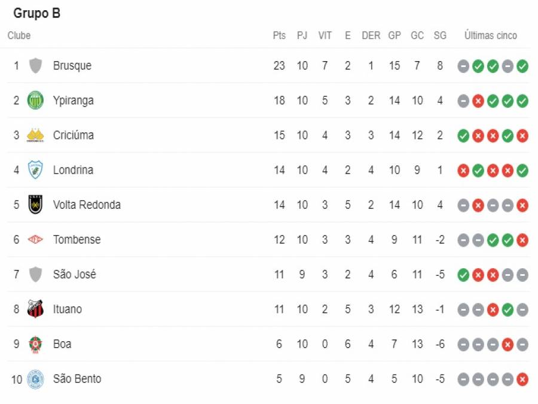Click the Volta Redonda black shield crest

tap(35, 205)
